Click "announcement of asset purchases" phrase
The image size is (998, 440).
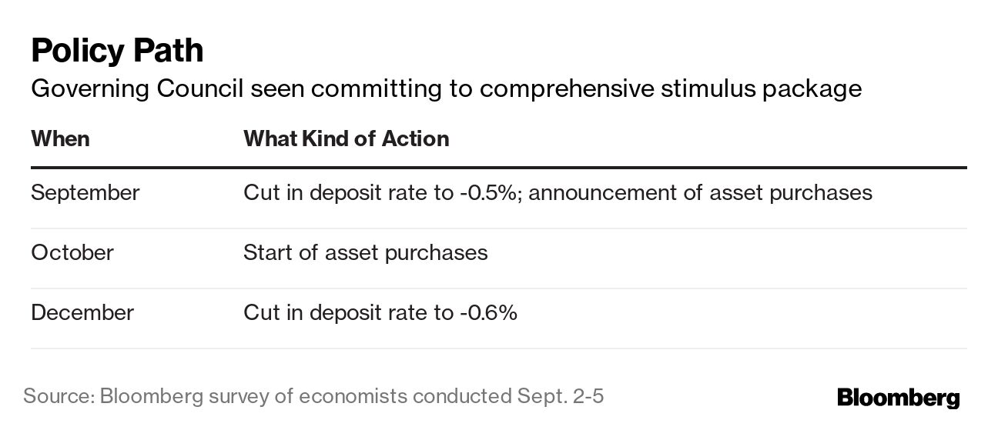(x=700, y=192)
